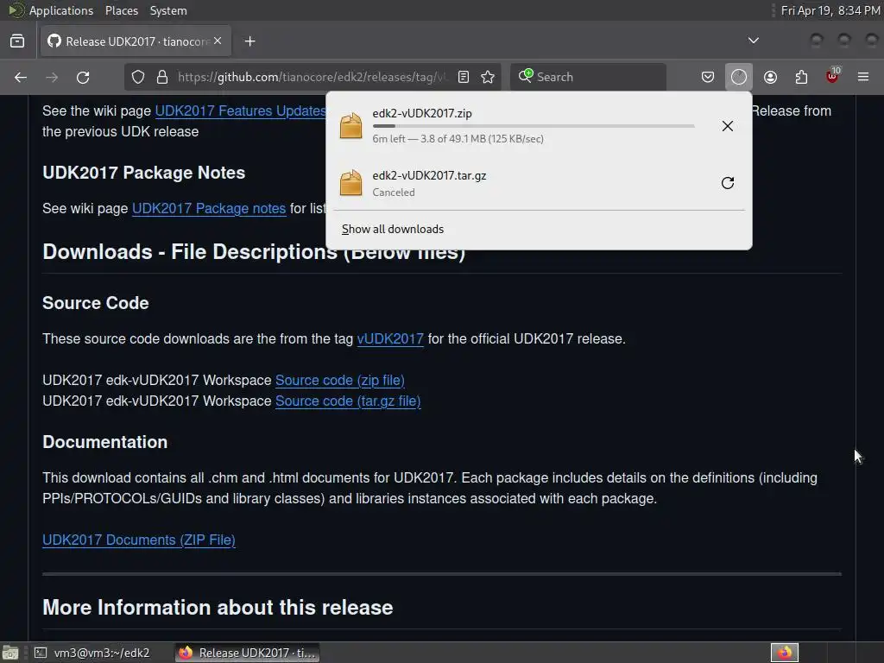
Task: Click the show desktop icon in bottom panel
Action: pos(10,653)
